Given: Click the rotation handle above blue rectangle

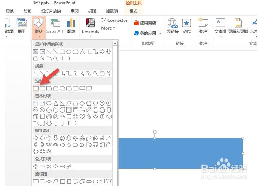Looking at the screenshot, I should (x=155, y=132).
